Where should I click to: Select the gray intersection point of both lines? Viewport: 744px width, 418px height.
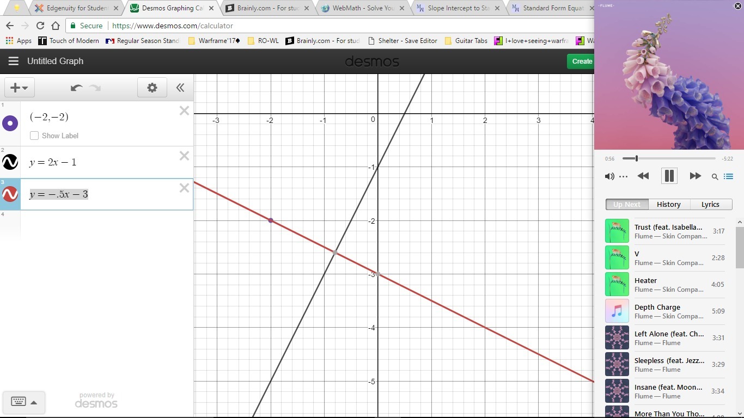(335, 253)
